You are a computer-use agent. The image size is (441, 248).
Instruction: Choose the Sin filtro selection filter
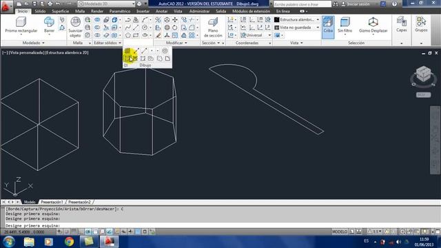pos(345,25)
